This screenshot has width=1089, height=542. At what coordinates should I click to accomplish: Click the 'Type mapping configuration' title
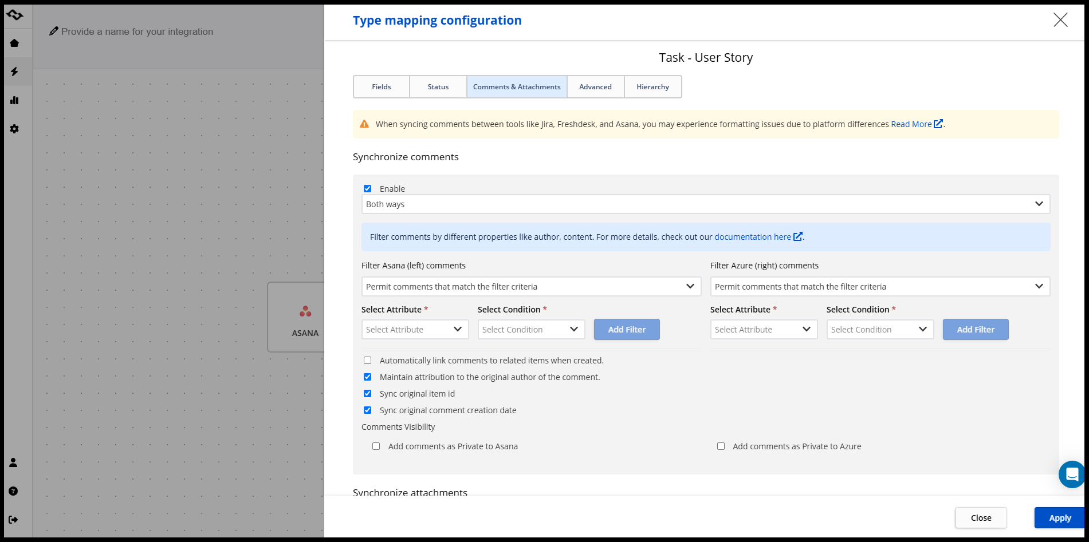coord(437,21)
